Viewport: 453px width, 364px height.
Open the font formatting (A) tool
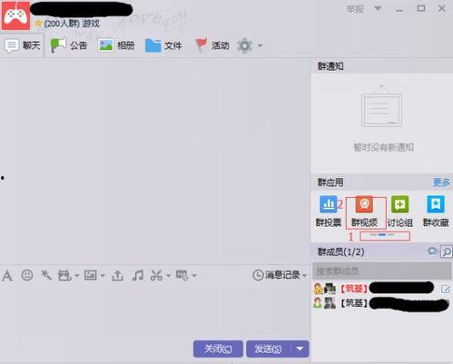click(x=7, y=275)
